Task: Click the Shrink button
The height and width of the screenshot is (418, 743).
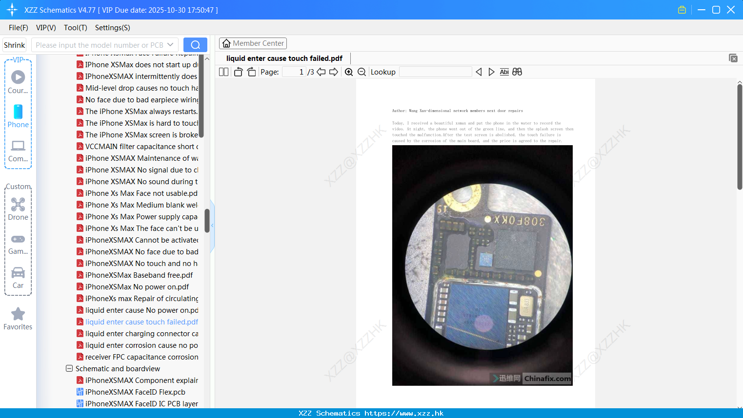Action: [15, 45]
